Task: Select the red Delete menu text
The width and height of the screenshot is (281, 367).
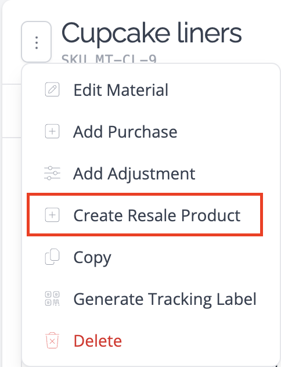Action: pyautogui.click(x=98, y=340)
